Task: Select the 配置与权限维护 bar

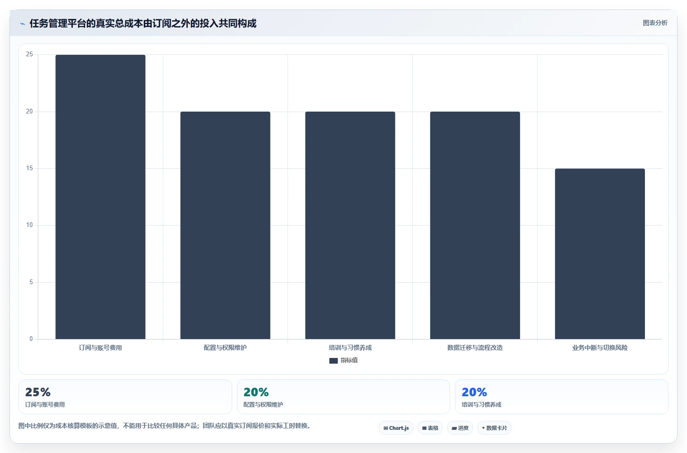Action: 225,225
